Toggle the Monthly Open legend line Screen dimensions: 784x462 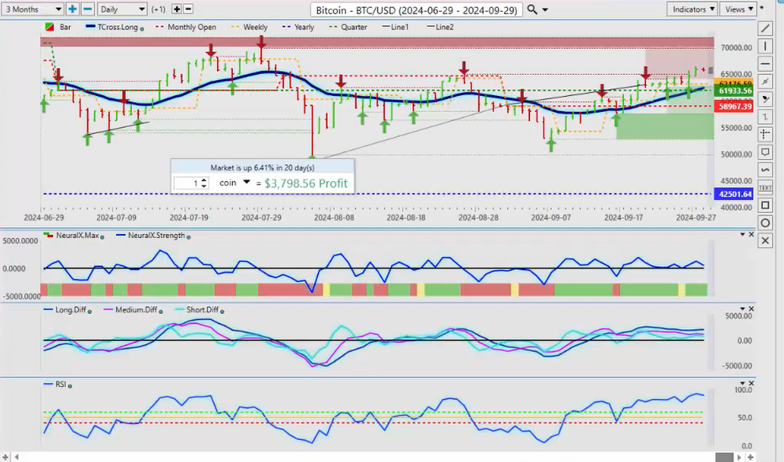[x=186, y=27]
